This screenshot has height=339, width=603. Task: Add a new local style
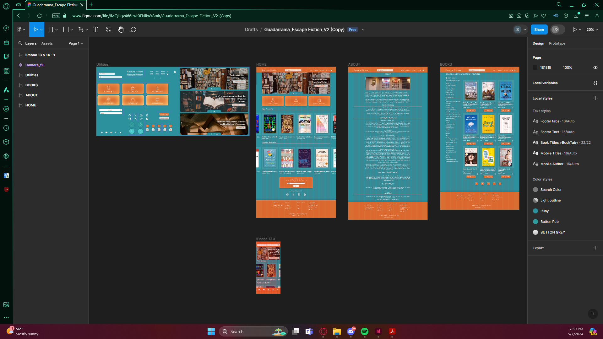tap(595, 98)
